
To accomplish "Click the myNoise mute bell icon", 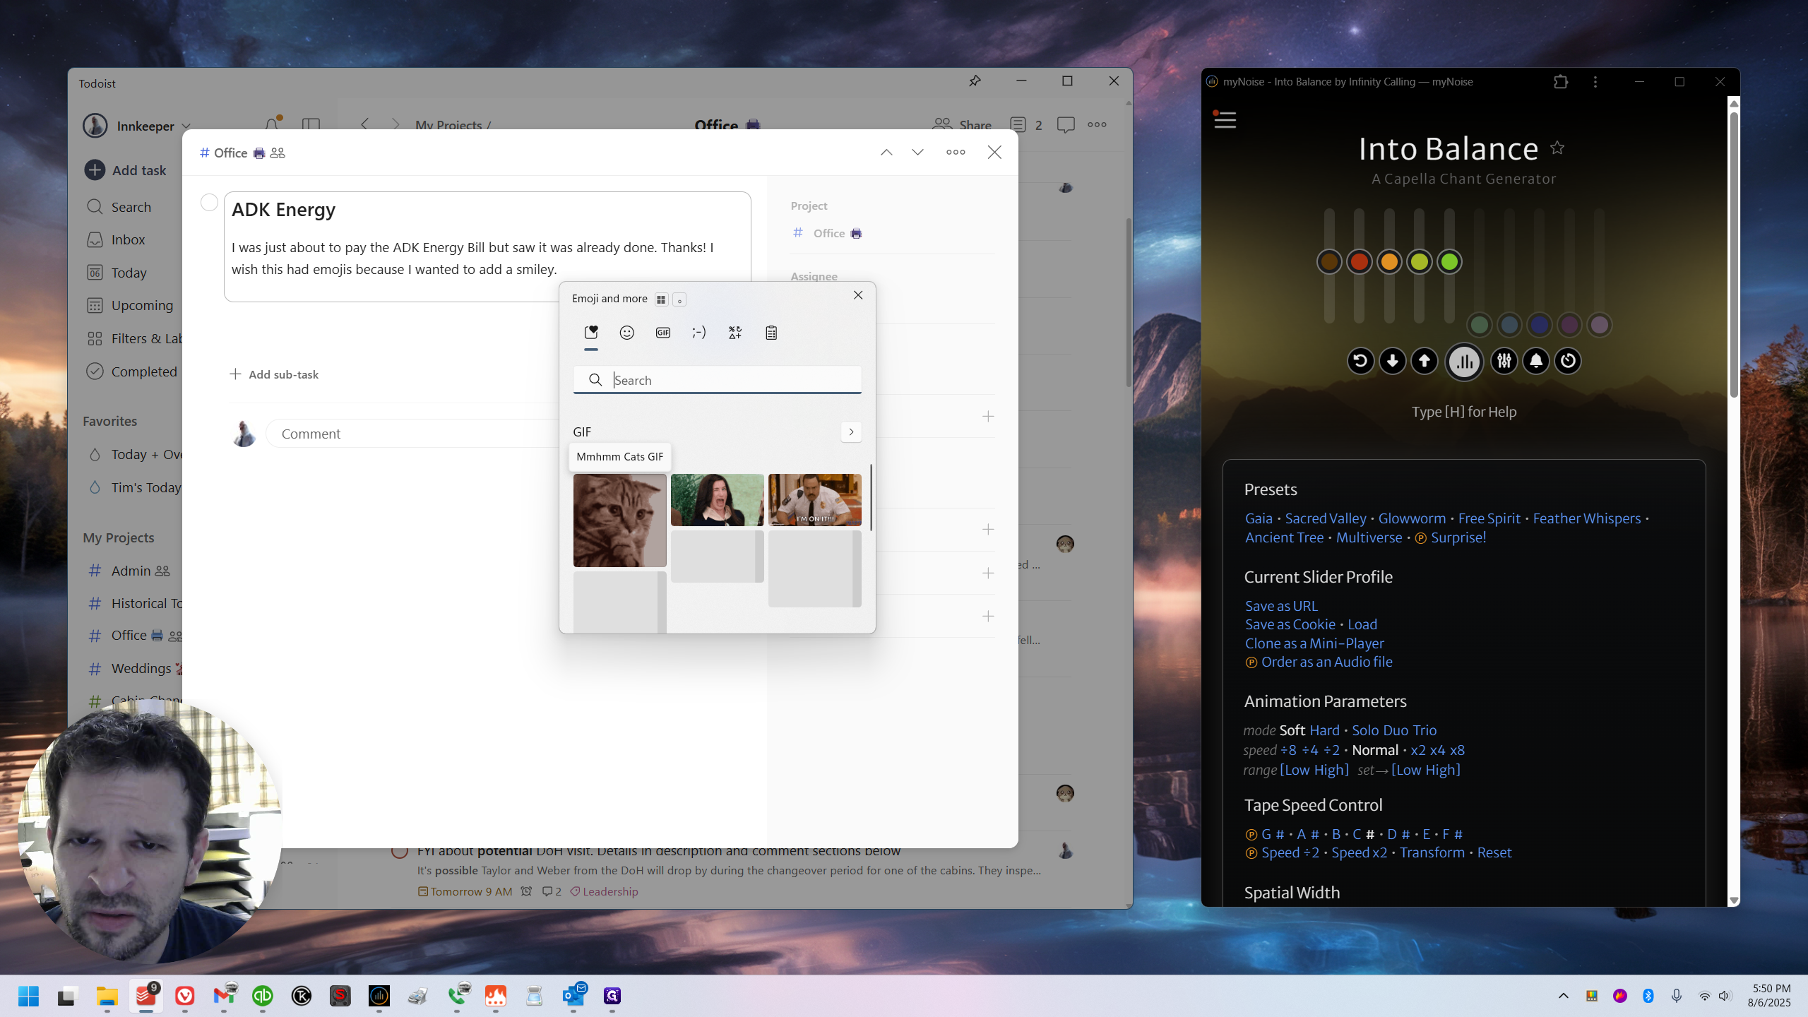I will tap(1536, 361).
